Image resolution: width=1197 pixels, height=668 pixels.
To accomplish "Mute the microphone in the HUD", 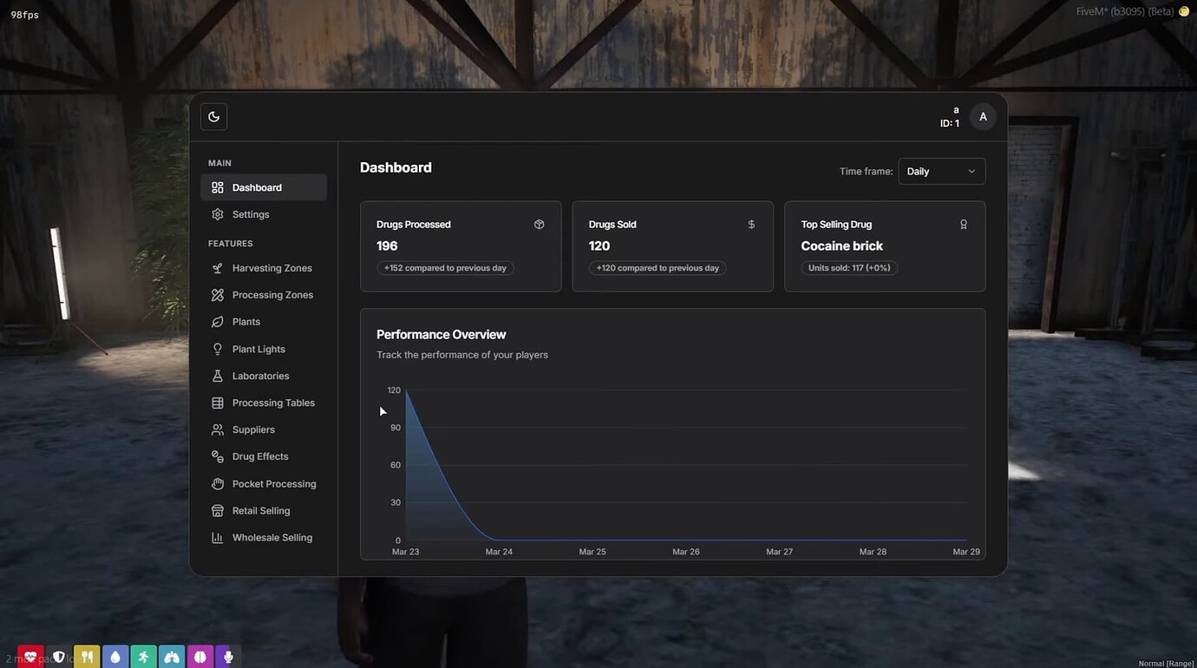I will click(226, 655).
